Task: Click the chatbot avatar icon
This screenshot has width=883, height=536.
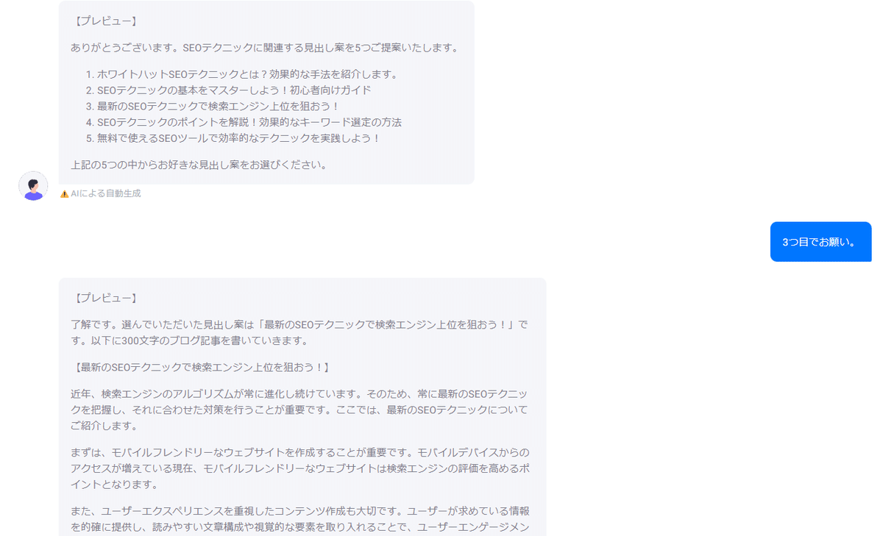Action: [33, 186]
